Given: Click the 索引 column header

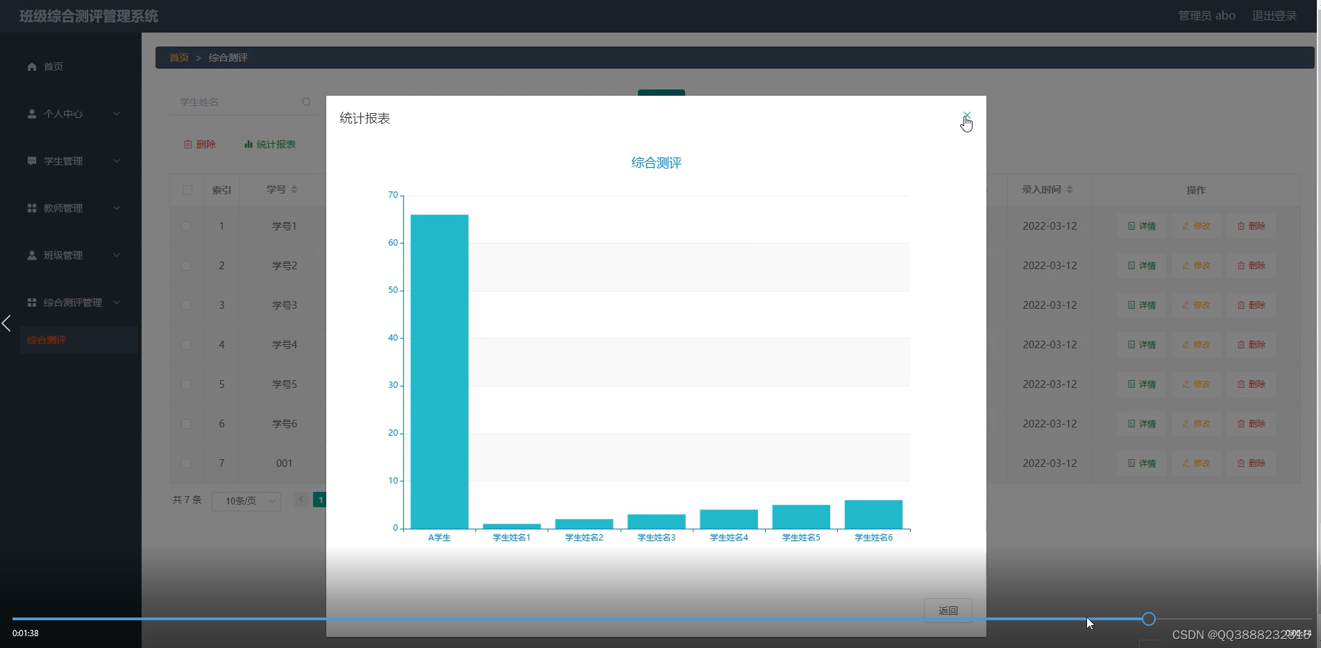Looking at the screenshot, I should [x=221, y=190].
